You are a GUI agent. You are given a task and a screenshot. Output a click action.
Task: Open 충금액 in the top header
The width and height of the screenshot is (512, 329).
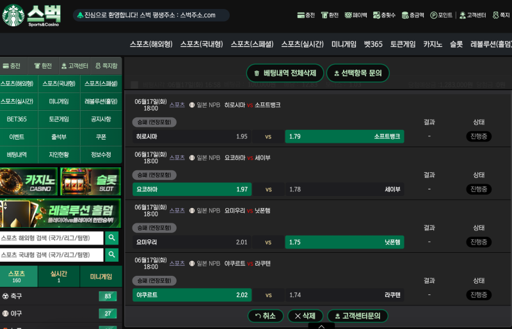(x=413, y=15)
